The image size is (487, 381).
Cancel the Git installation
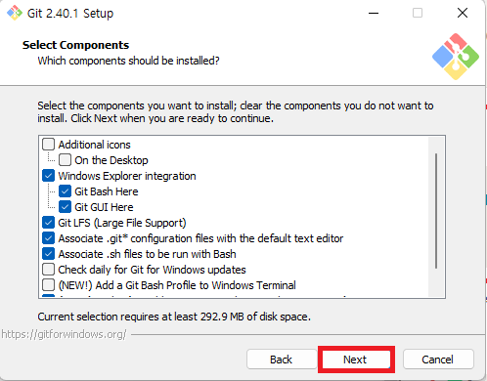(438, 360)
